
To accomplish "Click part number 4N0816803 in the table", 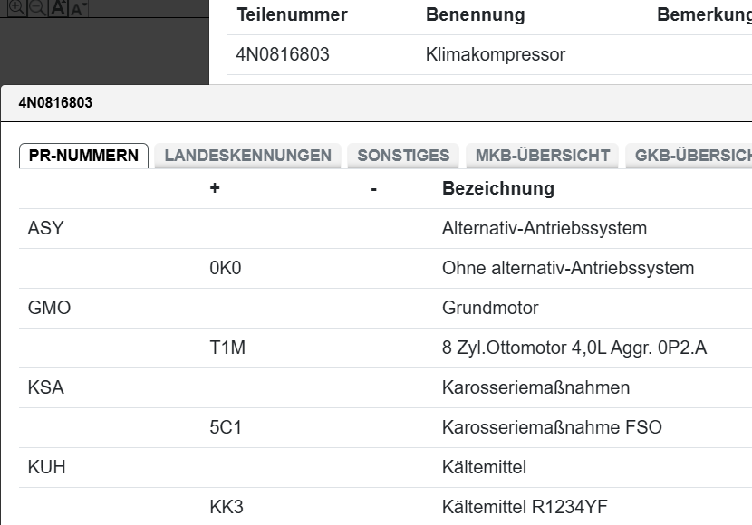I will coord(283,55).
